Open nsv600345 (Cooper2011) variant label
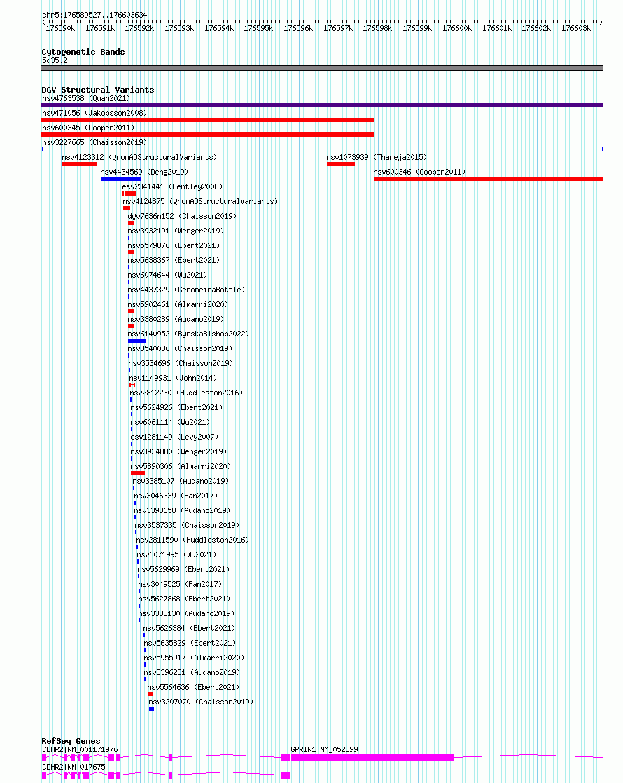 point(88,128)
